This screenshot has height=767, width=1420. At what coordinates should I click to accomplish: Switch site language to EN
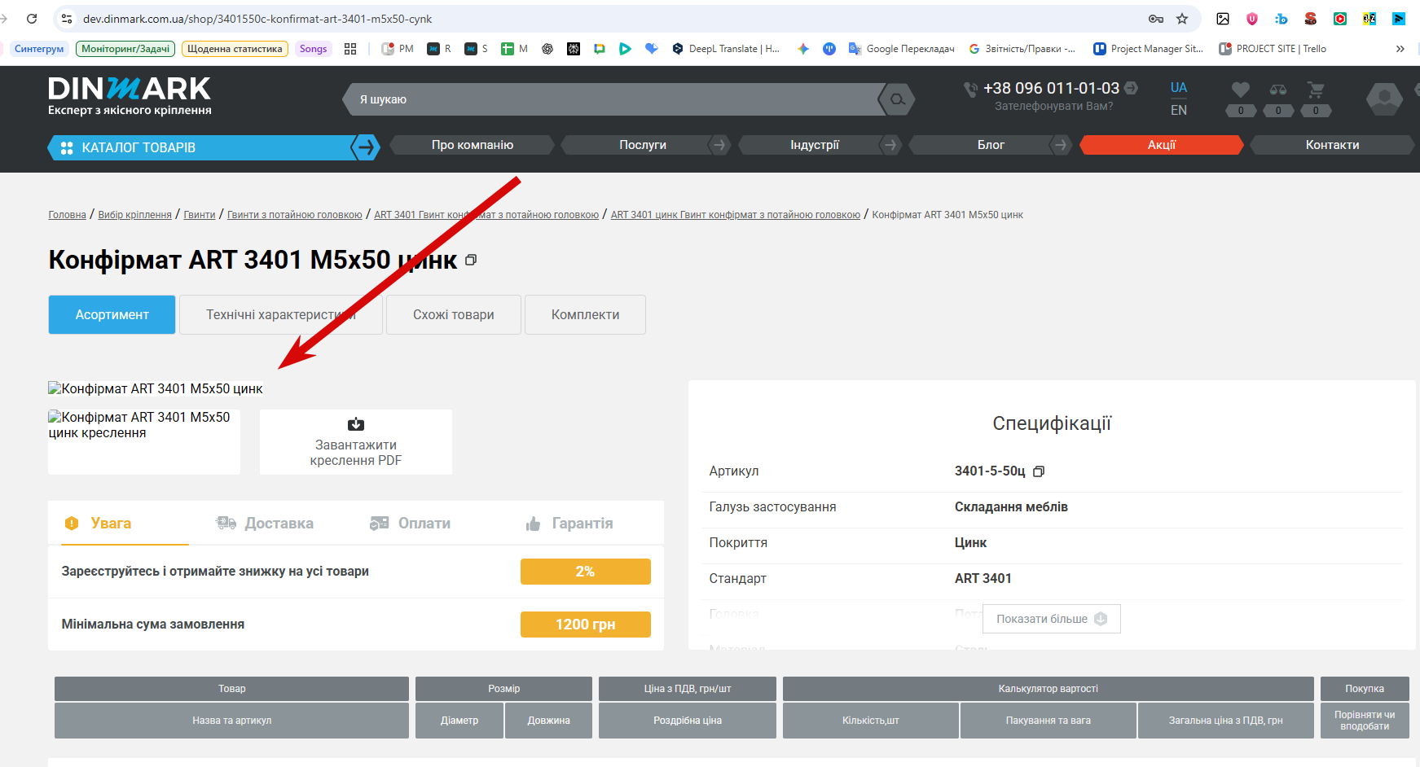(x=1179, y=110)
